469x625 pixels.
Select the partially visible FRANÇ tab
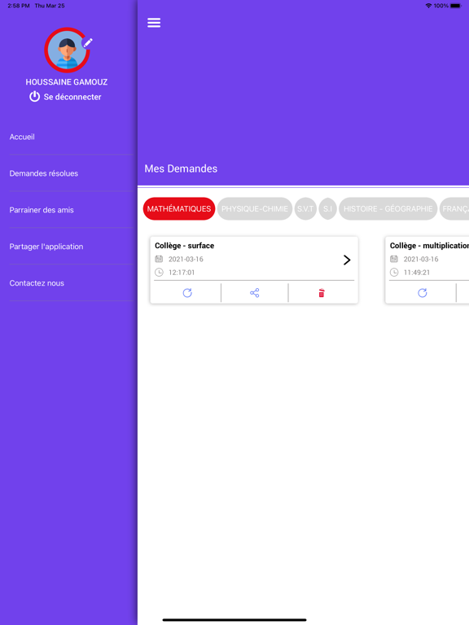(x=454, y=208)
